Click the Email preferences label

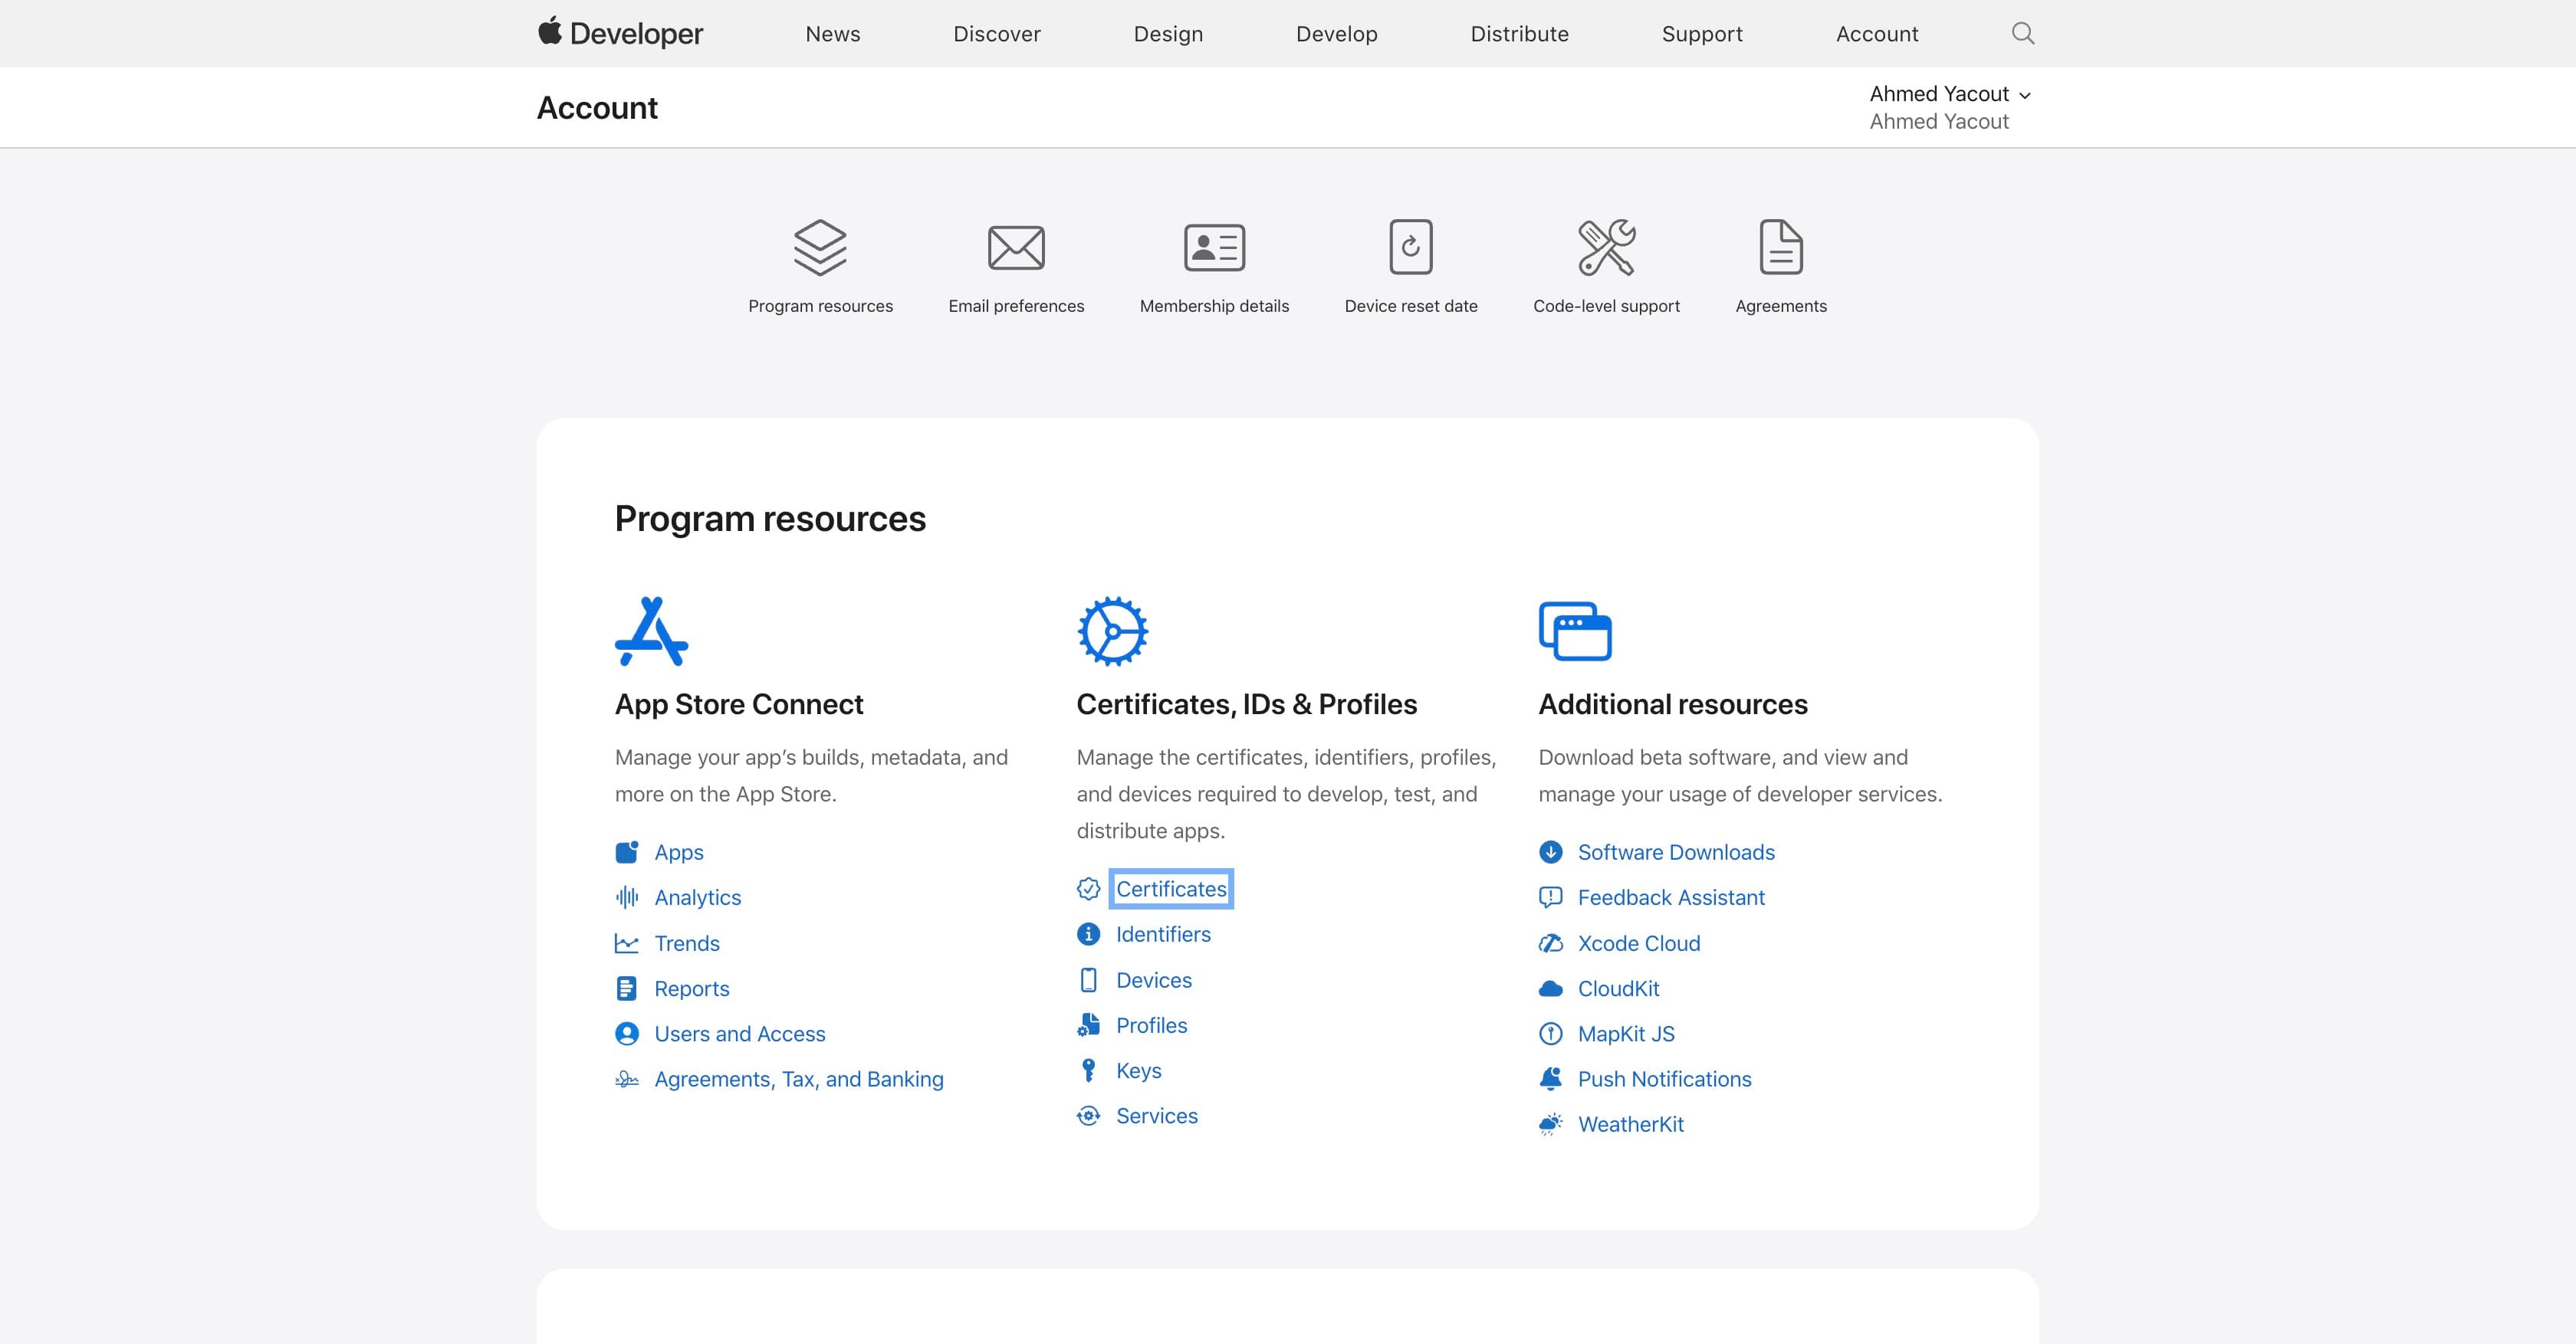pos(1016,306)
